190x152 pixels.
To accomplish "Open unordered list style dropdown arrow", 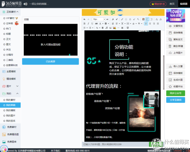I will coord(93,28).
